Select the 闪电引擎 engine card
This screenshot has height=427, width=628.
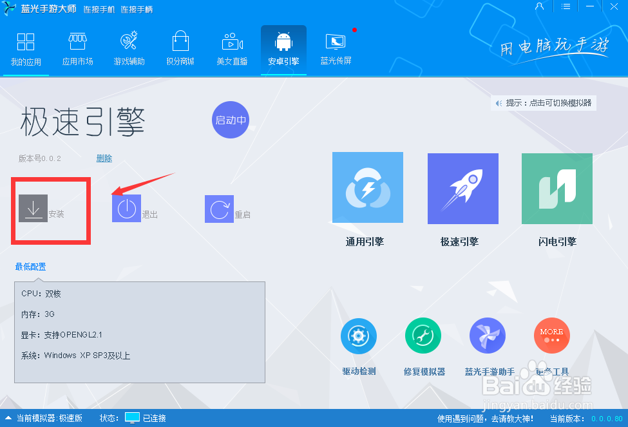[557, 187]
